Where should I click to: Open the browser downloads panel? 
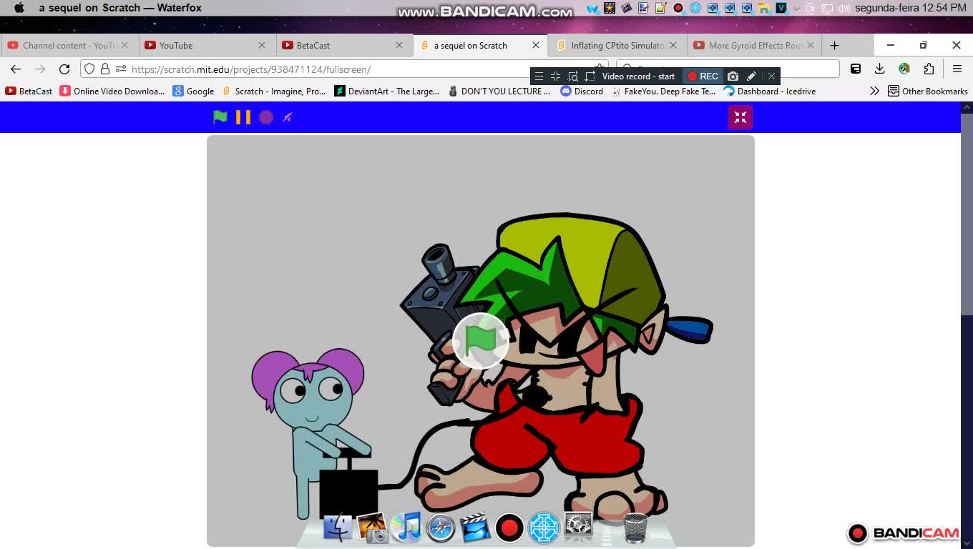pyautogui.click(x=880, y=69)
